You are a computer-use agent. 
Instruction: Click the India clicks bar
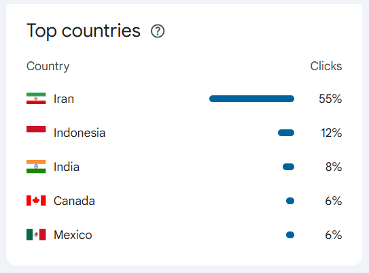click(288, 167)
